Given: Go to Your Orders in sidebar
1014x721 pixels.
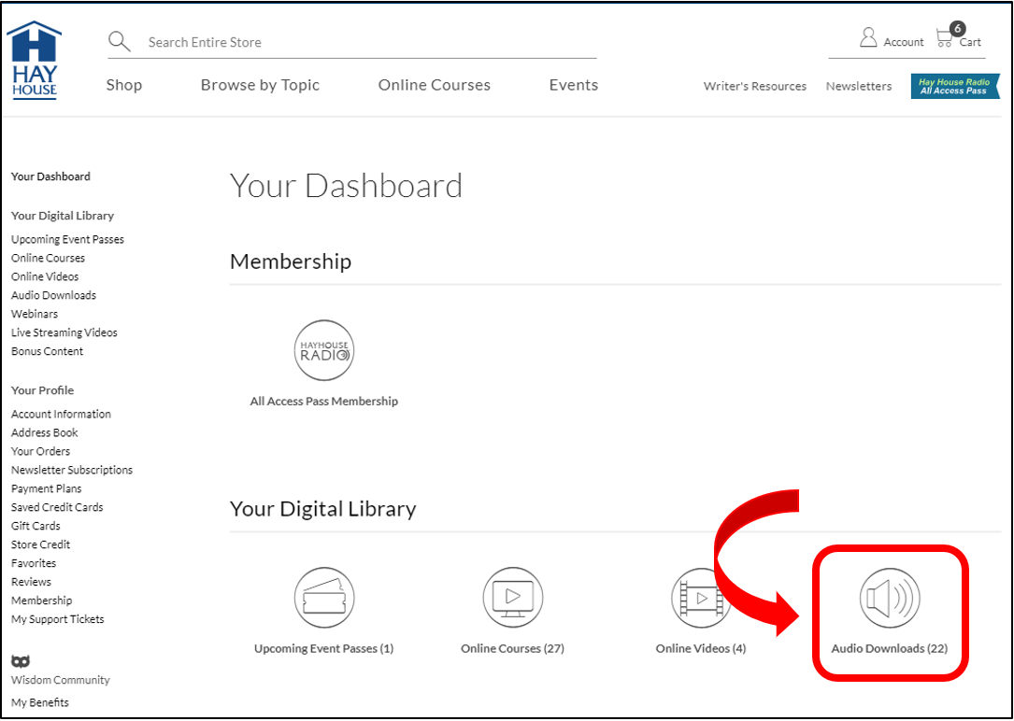Looking at the screenshot, I should (x=40, y=451).
